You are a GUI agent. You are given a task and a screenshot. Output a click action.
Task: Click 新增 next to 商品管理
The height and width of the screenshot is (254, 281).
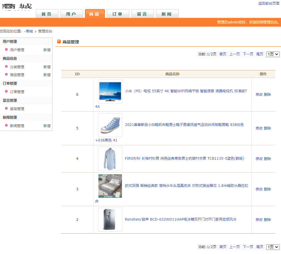tap(47, 75)
